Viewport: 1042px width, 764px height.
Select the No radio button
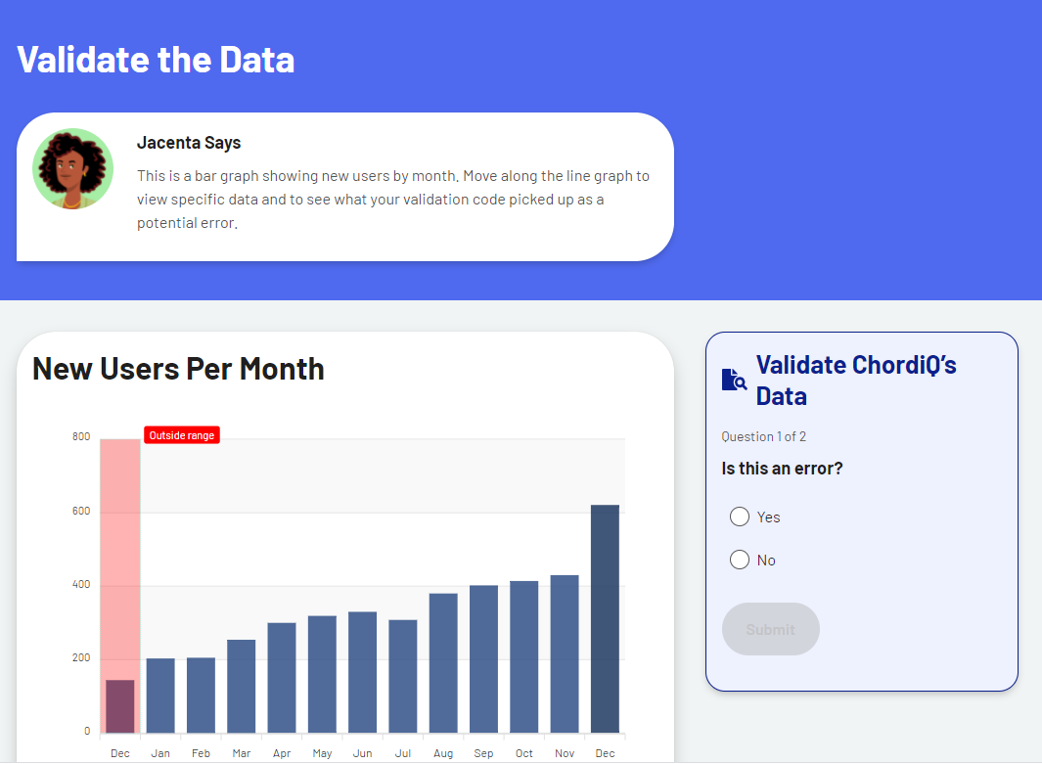[x=740, y=561]
